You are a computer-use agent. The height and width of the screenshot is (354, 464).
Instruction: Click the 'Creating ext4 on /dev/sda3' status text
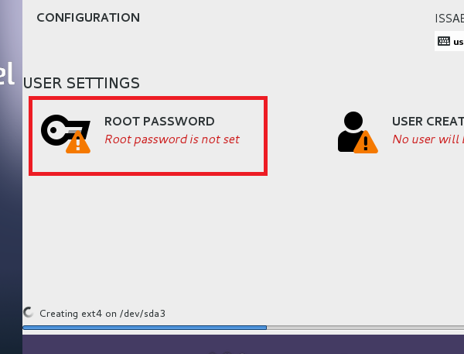click(x=102, y=314)
